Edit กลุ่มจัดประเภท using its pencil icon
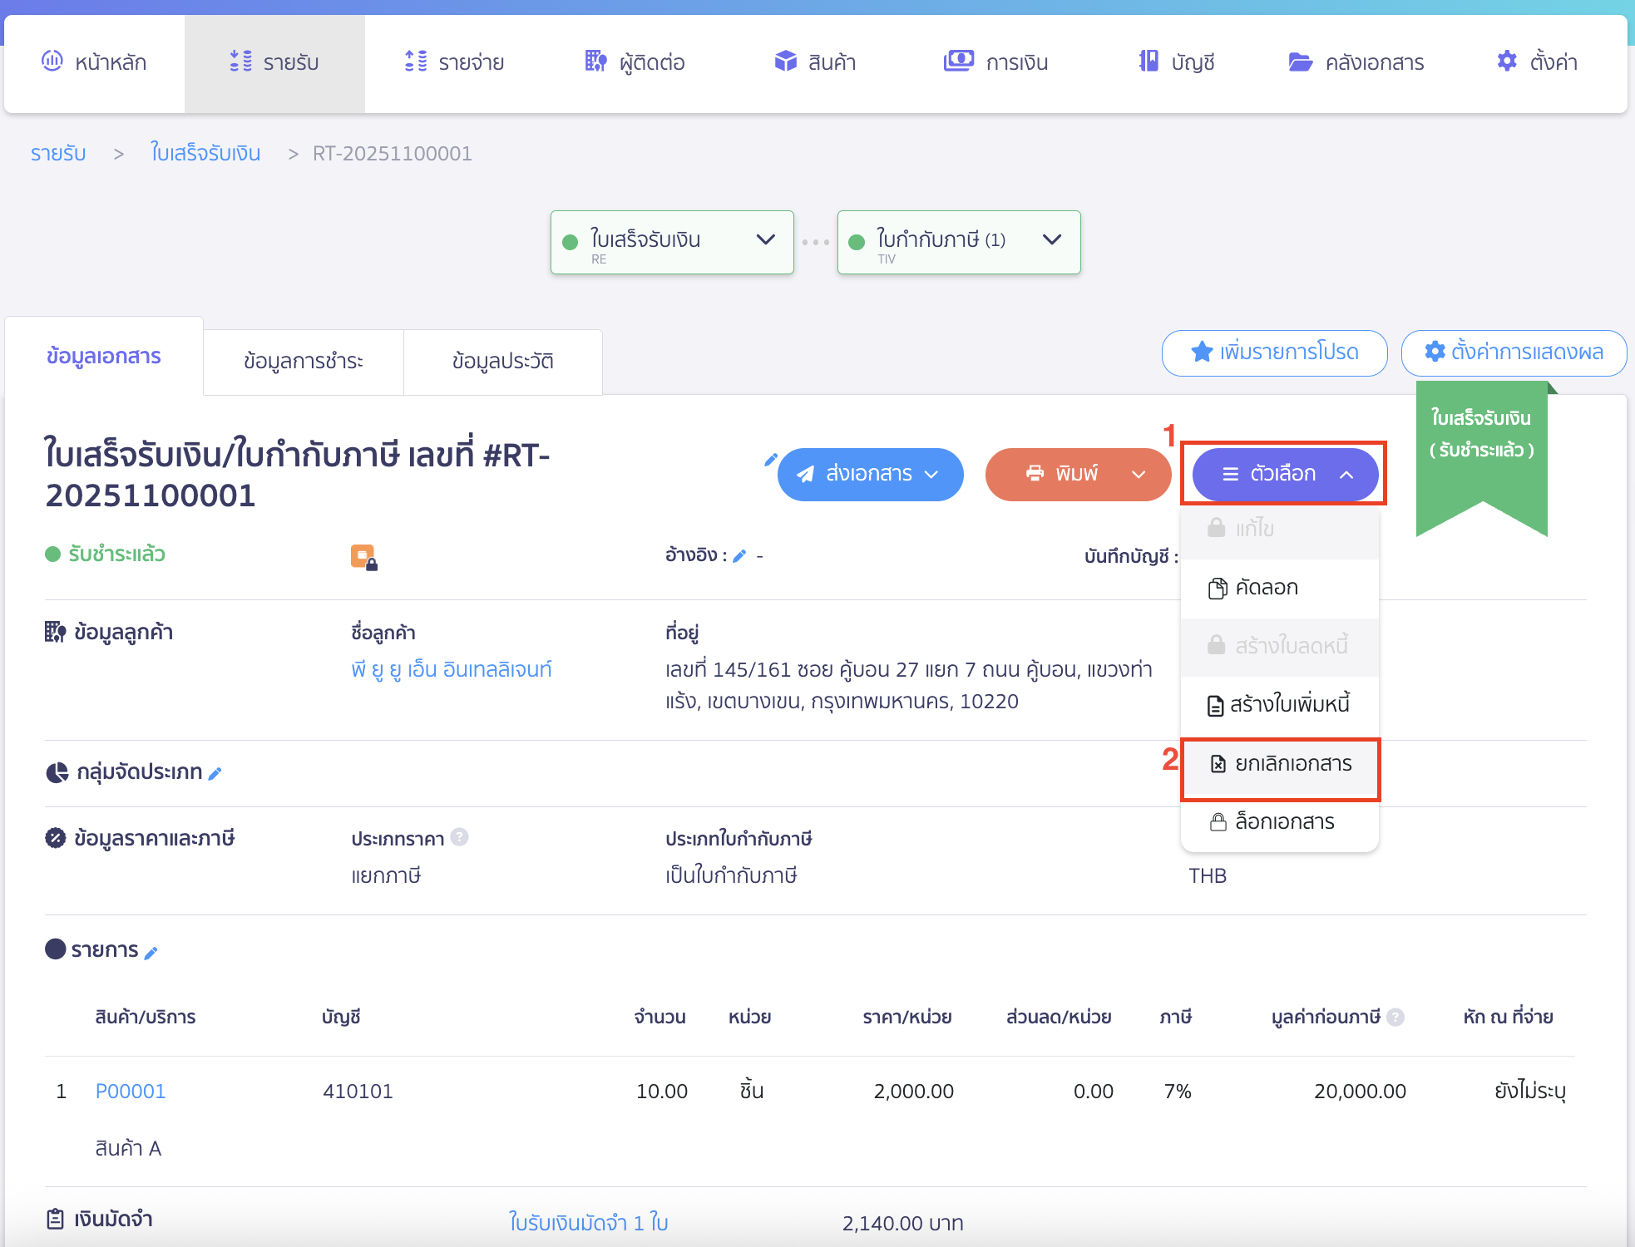This screenshot has height=1247, width=1635. coord(216,772)
